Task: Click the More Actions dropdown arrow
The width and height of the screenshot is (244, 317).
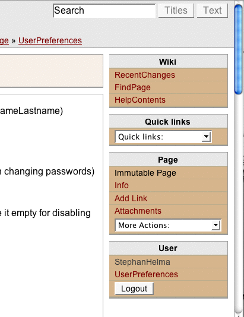Action: (x=216, y=225)
